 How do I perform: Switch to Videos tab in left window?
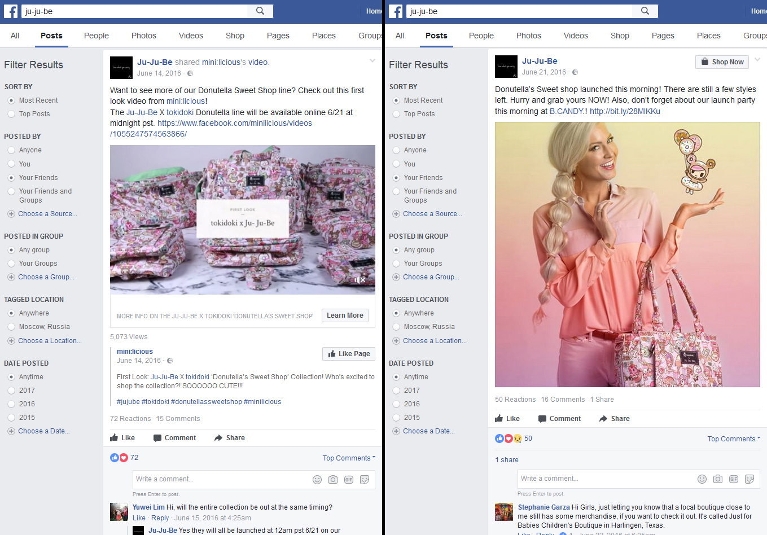[191, 36]
